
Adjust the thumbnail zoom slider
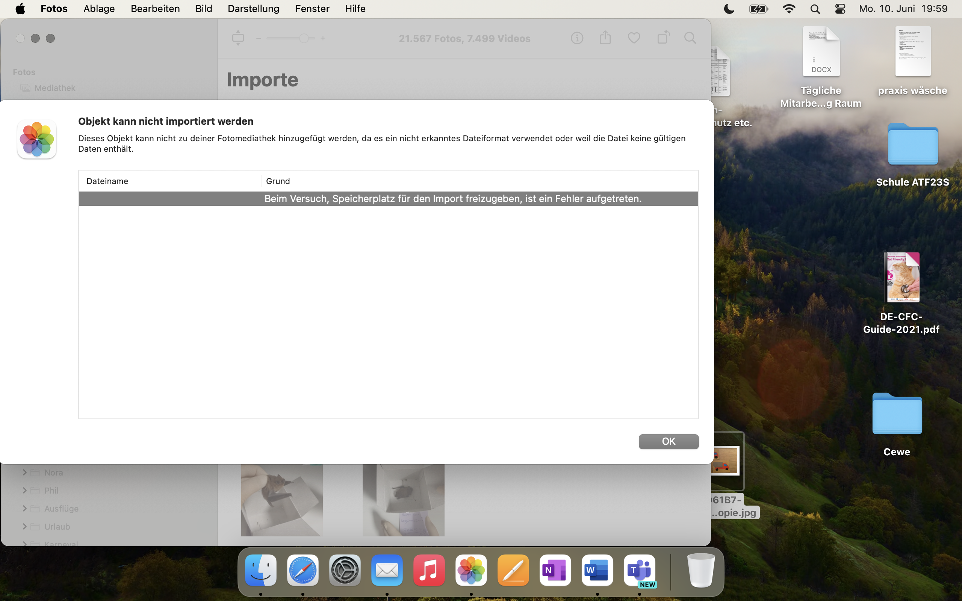(x=304, y=39)
